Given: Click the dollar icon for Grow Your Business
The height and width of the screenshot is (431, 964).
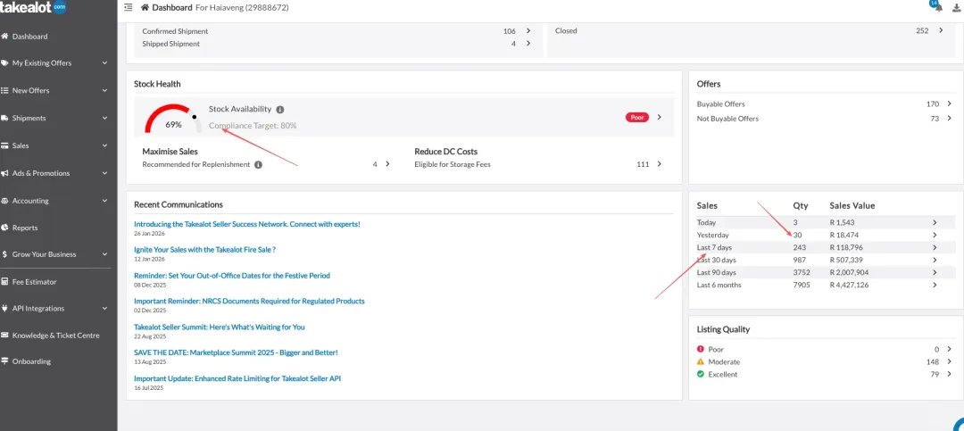Looking at the screenshot, I should click(x=5, y=254).
